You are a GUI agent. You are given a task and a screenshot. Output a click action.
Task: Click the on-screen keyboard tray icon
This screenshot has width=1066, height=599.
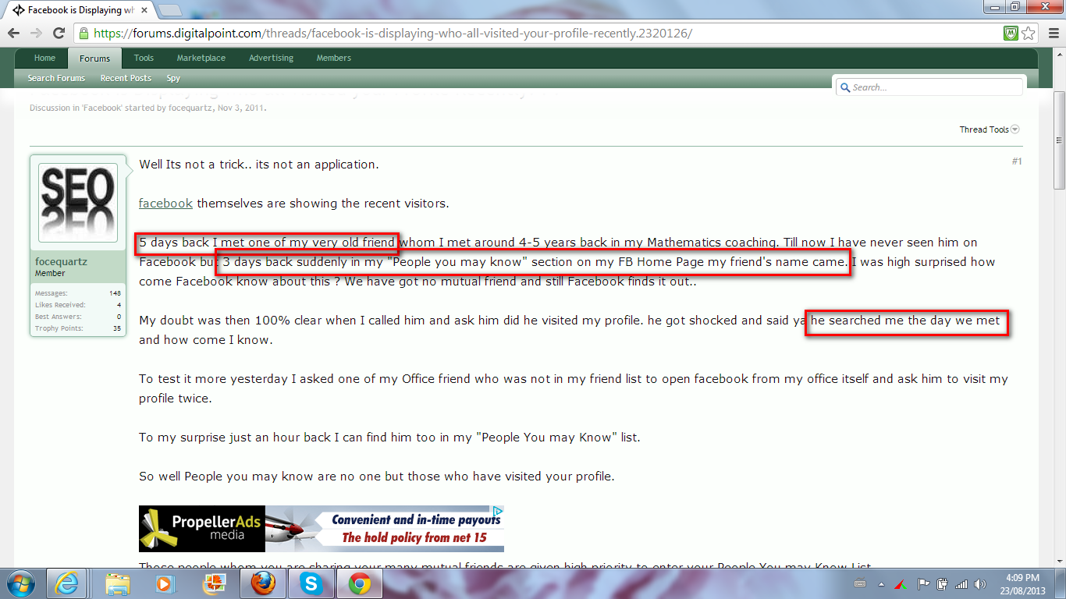click(860, 583)
